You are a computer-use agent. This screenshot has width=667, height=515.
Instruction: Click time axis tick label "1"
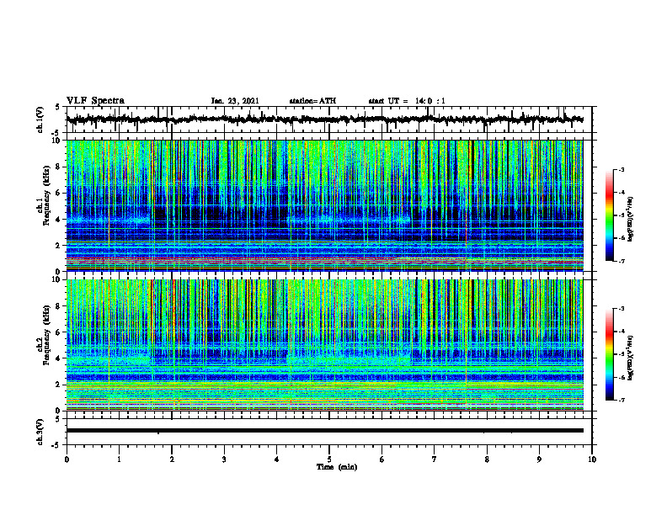click(x=119, y=459)
